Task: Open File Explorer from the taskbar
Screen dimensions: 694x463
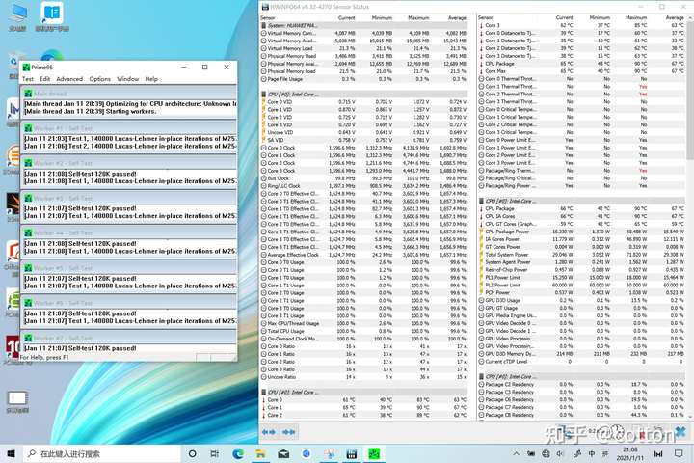Action: [x=260, y=453]
